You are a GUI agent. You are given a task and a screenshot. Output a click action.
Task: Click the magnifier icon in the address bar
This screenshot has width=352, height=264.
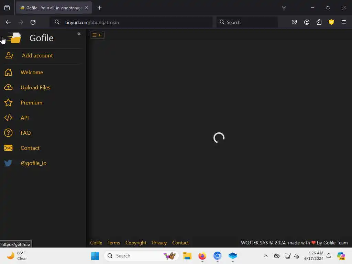coord(57,22)
